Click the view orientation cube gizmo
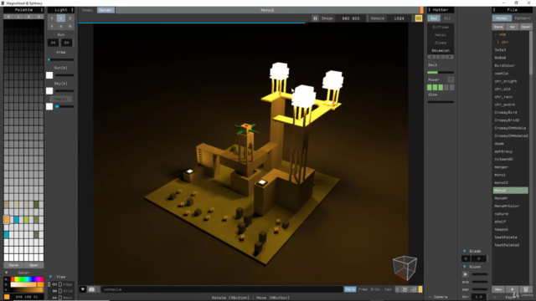The width and height of the screenshot is (536, 301). (x=405, y=268)
